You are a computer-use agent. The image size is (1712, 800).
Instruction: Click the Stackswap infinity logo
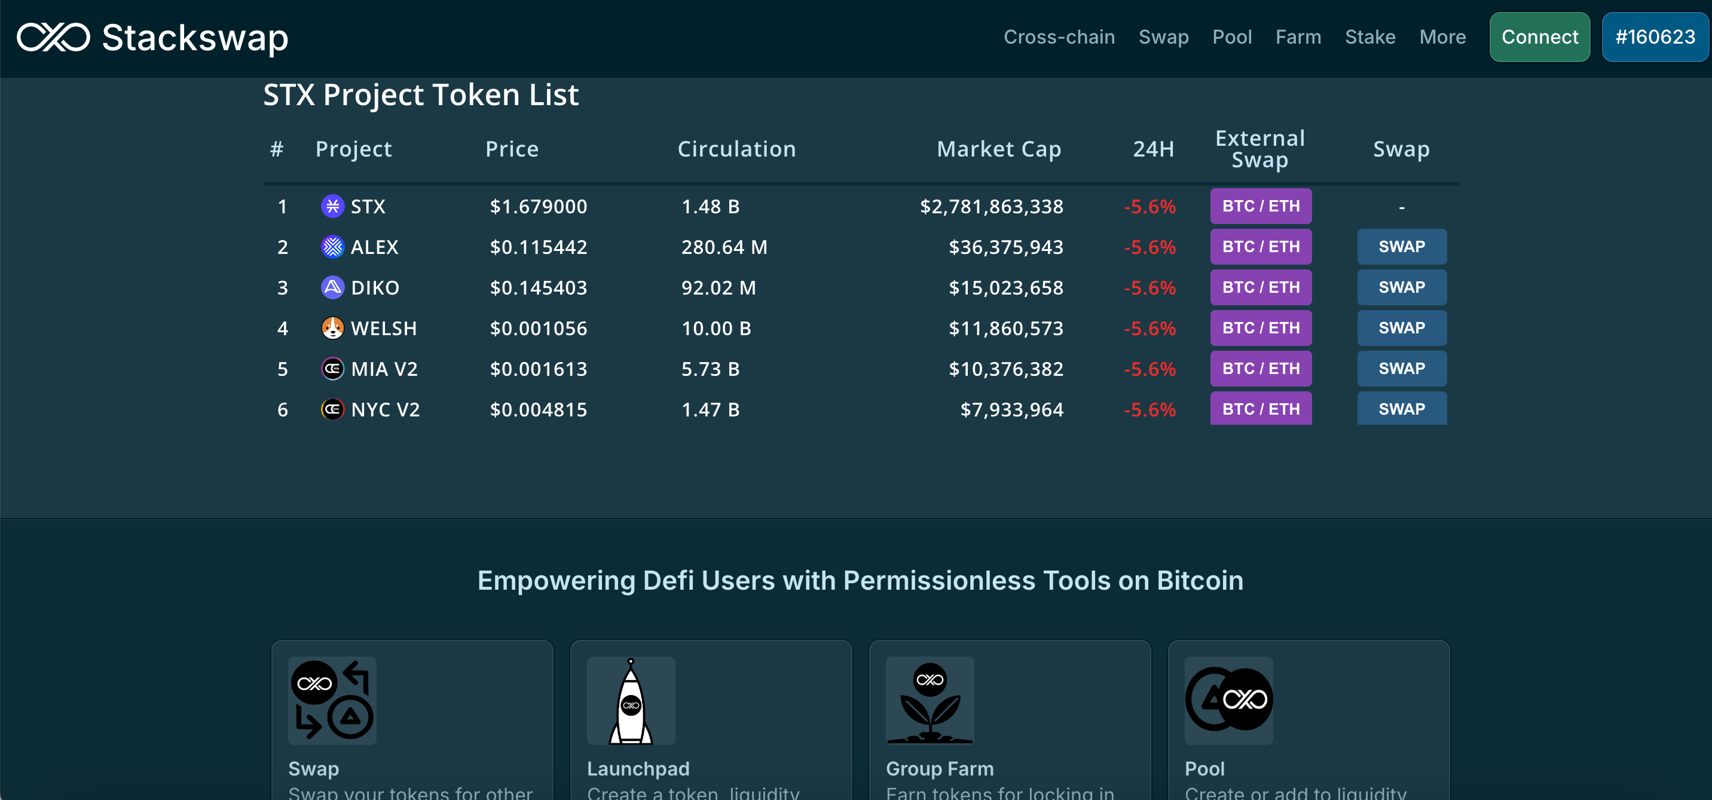tap(53, 37)
